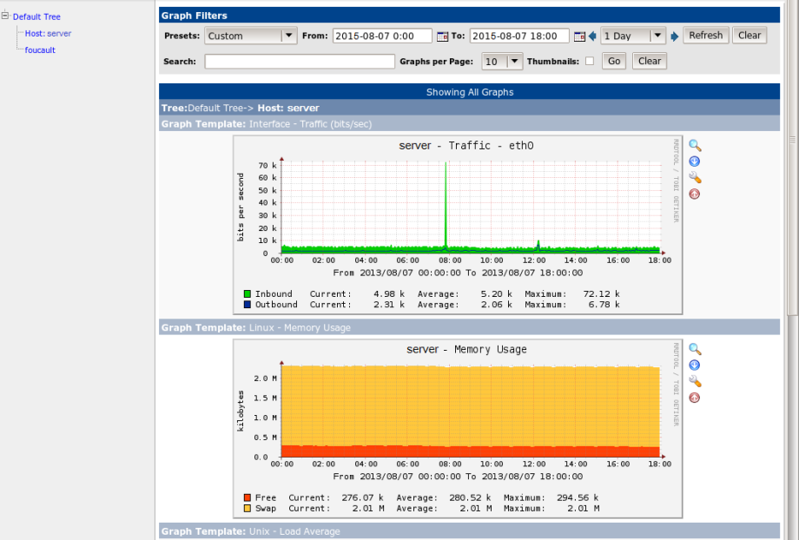
Task: Zoom the Traffic eth0 graph with magnifier
Action: 695,146
